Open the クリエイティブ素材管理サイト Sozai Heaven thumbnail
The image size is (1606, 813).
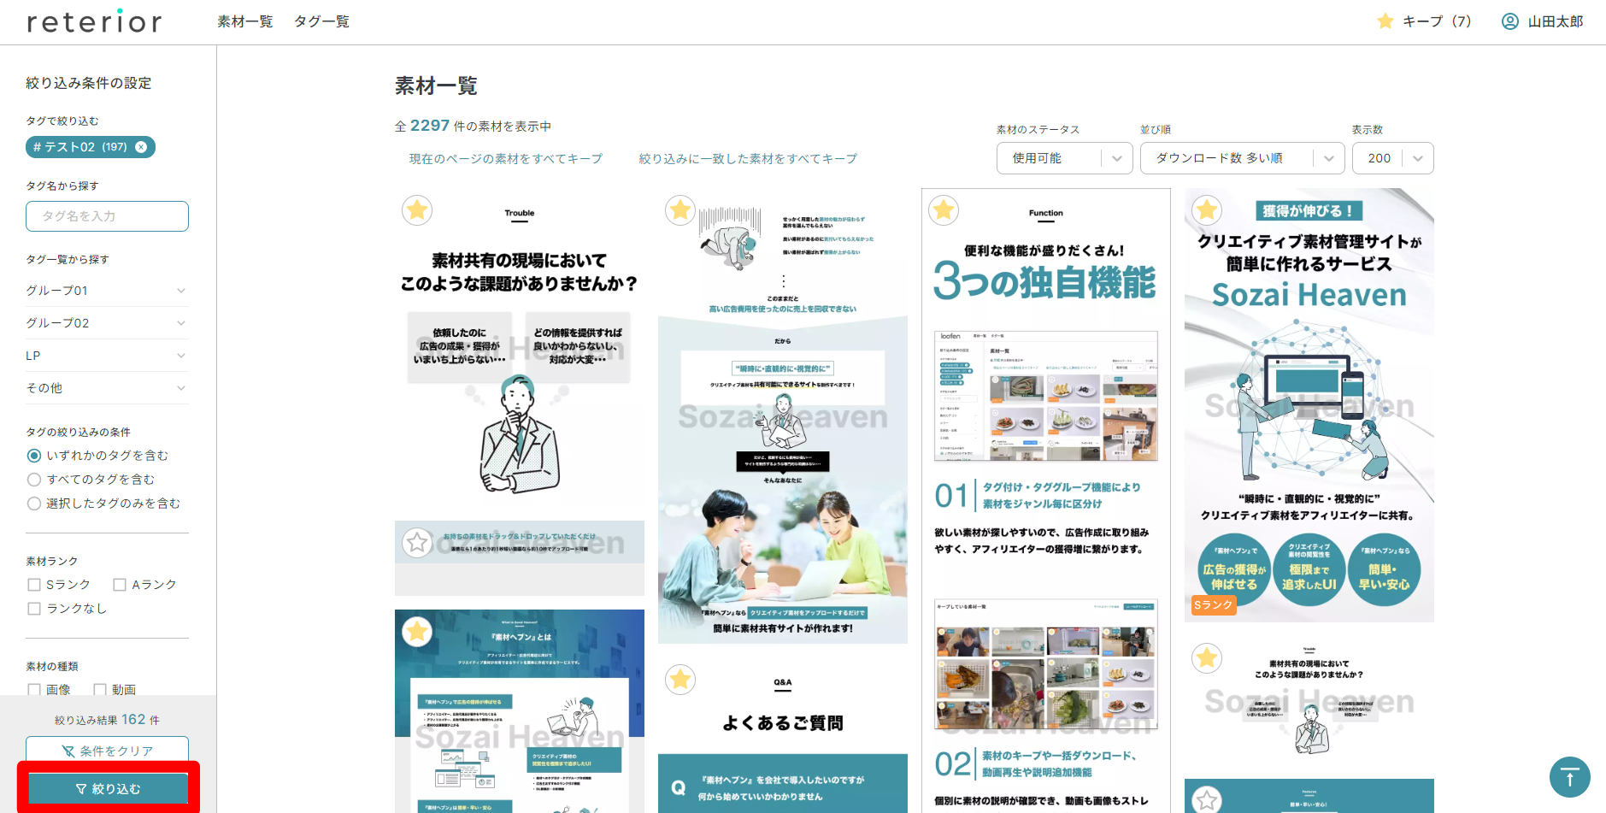point(1309,405)
